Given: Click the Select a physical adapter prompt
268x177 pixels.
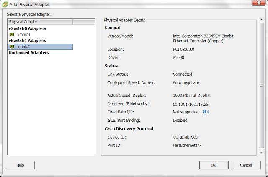Looking at the screenshot, I should (29, 14).
